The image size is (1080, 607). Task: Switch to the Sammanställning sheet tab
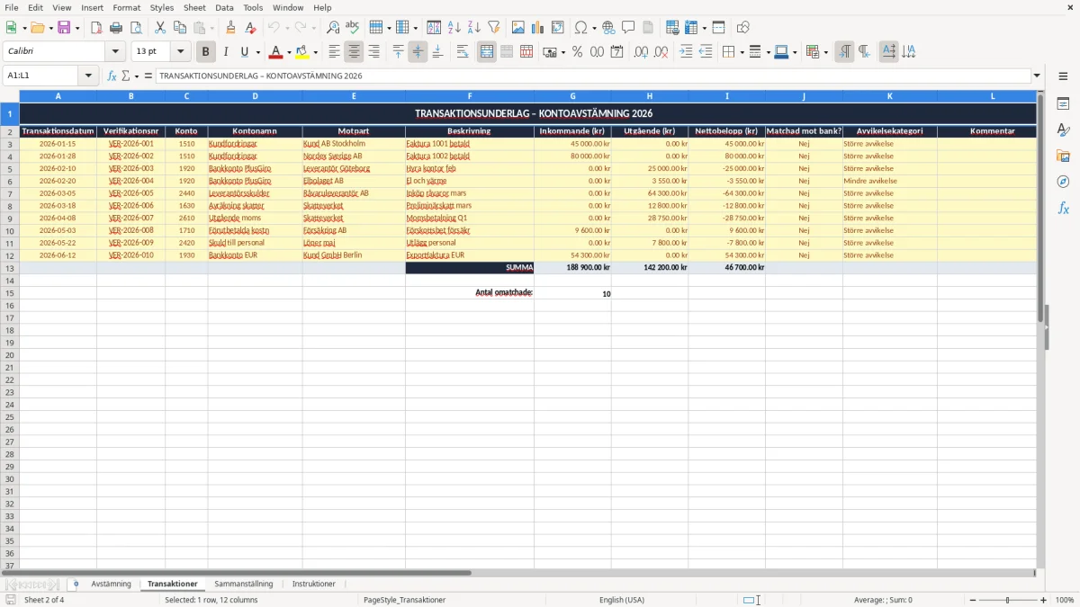(x=243, y=584)
